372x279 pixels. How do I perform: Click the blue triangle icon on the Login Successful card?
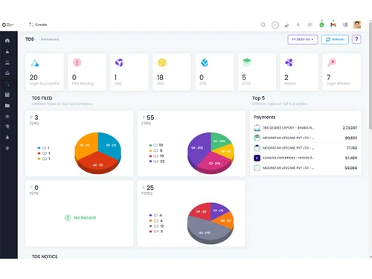(x=34, y=62)
